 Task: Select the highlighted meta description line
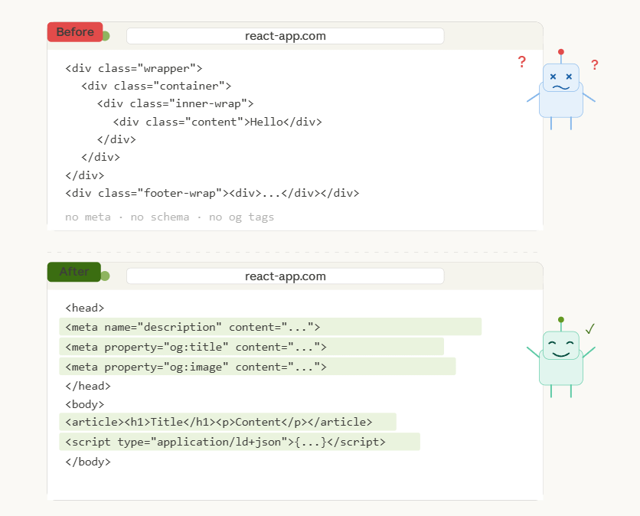(270, 327)
